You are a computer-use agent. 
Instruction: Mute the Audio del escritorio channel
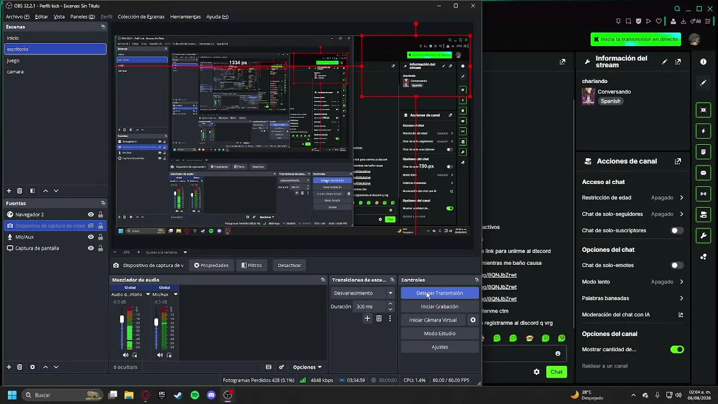tap(125, 355)
